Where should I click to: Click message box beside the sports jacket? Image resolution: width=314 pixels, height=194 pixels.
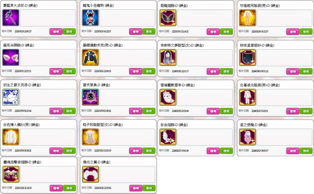127,58
